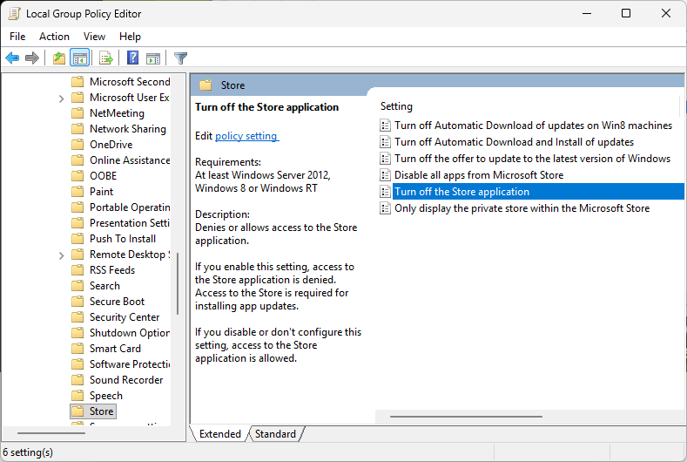Click the settings list horizontal scrollbar
This screenshot has width=687, height=462.
click(x=466, y=417)
